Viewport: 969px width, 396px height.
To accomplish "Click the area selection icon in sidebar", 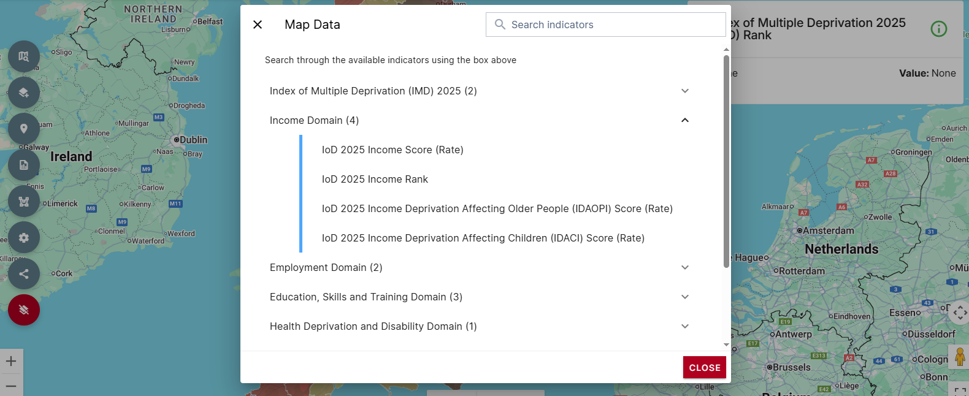I will click(24, 202).
